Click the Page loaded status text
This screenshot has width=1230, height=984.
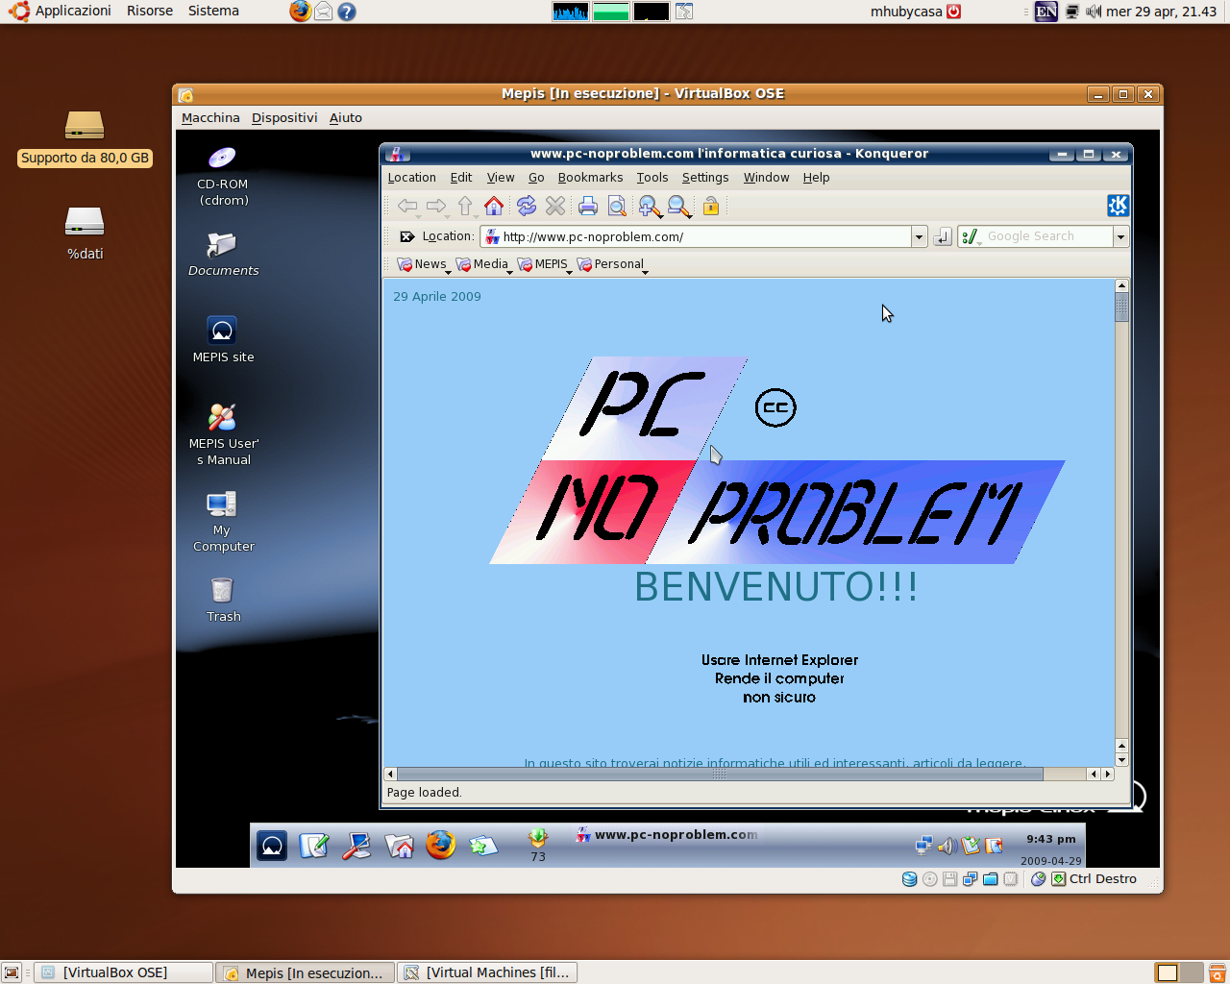[x=424, y=793]
